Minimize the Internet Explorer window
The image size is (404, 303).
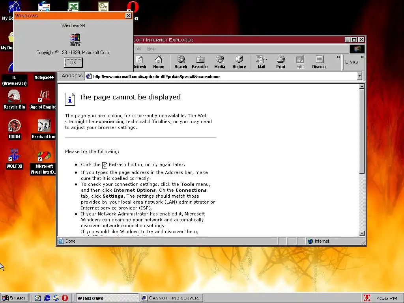pos(347,40)
